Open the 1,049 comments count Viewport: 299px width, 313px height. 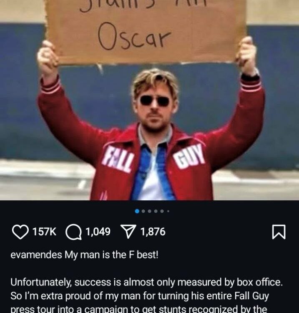click(98, 232)
